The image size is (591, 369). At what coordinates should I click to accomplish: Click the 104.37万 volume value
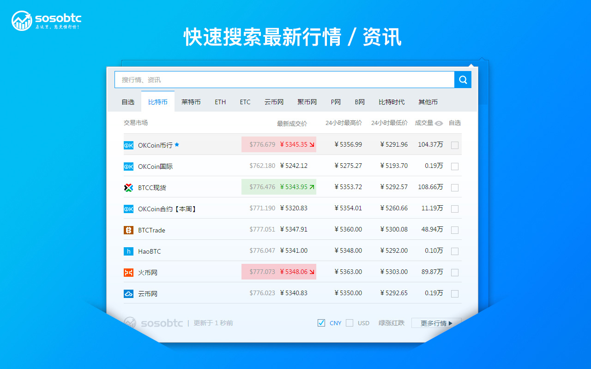[x=430, y=144]
